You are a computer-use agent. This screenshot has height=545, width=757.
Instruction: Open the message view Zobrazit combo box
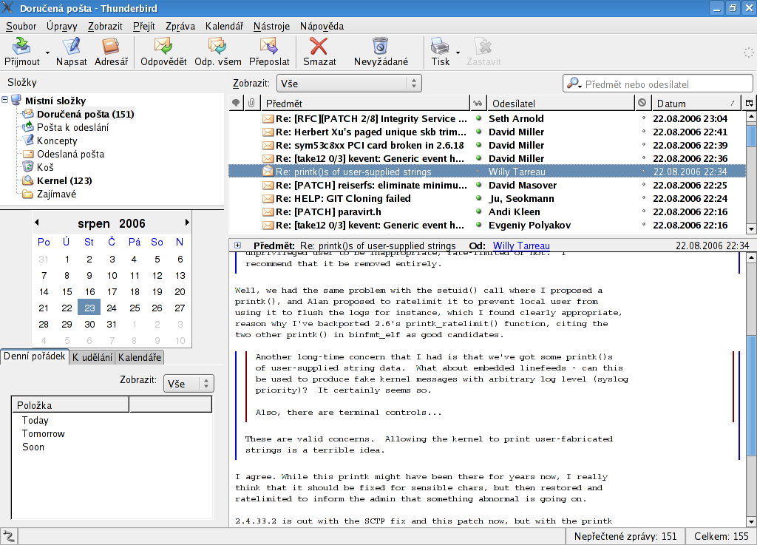(349, 83)
